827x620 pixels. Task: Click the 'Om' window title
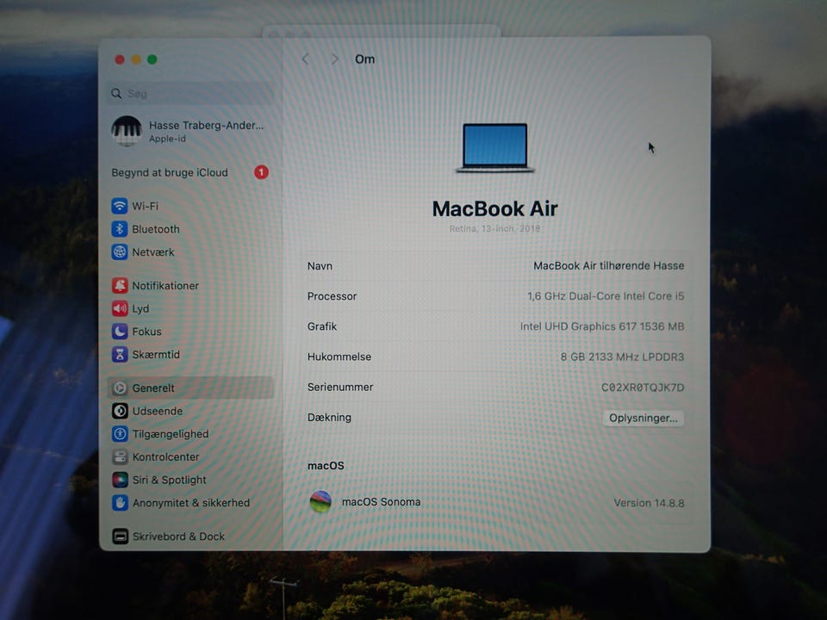(364, 59)
